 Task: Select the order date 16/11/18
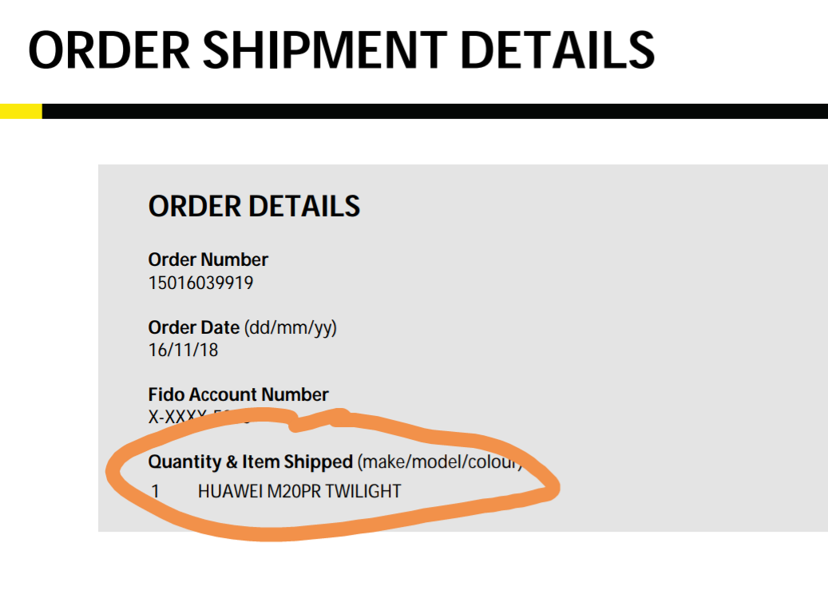point(183,350)
